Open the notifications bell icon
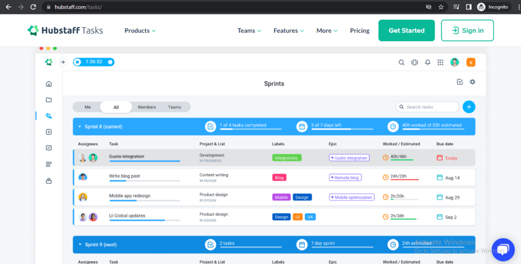The width and height of the screenshot is (521, 264). (427, 62)
